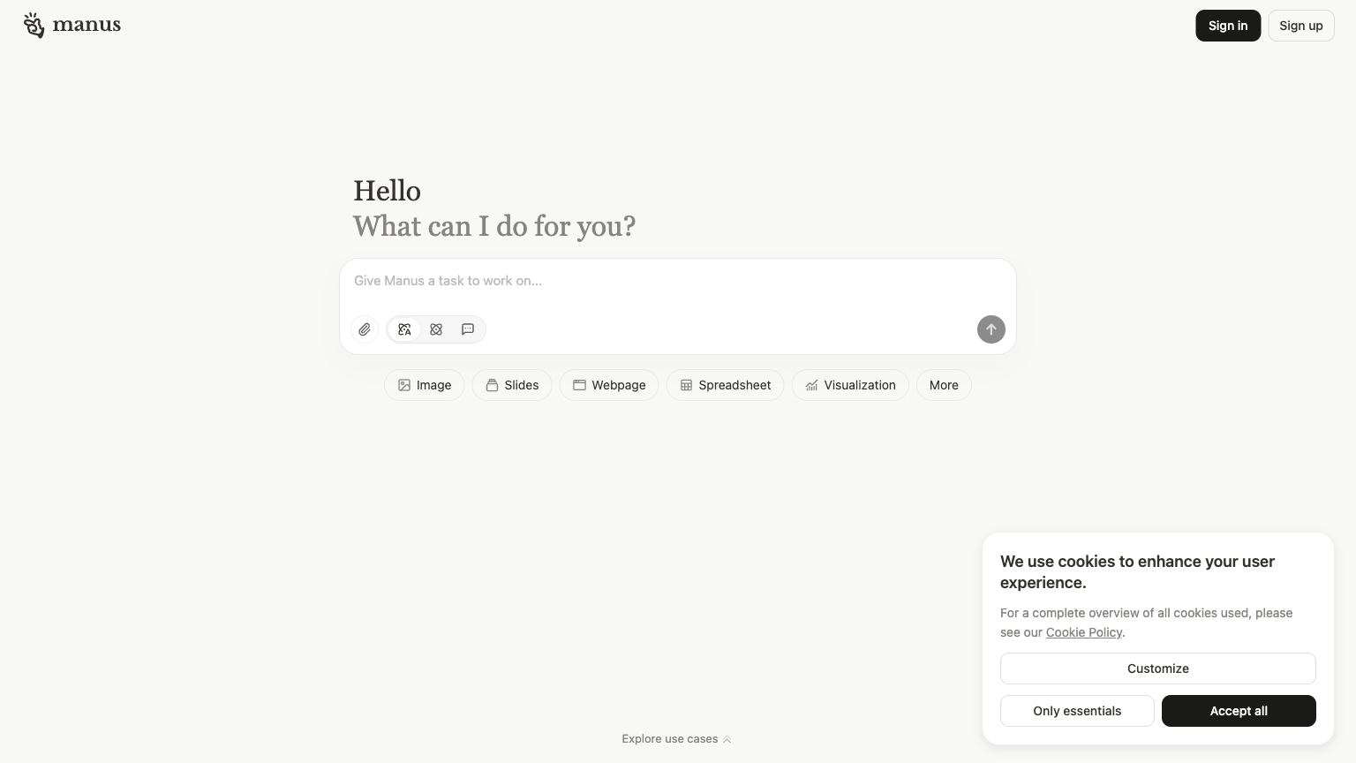Switch to chat mode speech bubble icon

pos(468,329)
